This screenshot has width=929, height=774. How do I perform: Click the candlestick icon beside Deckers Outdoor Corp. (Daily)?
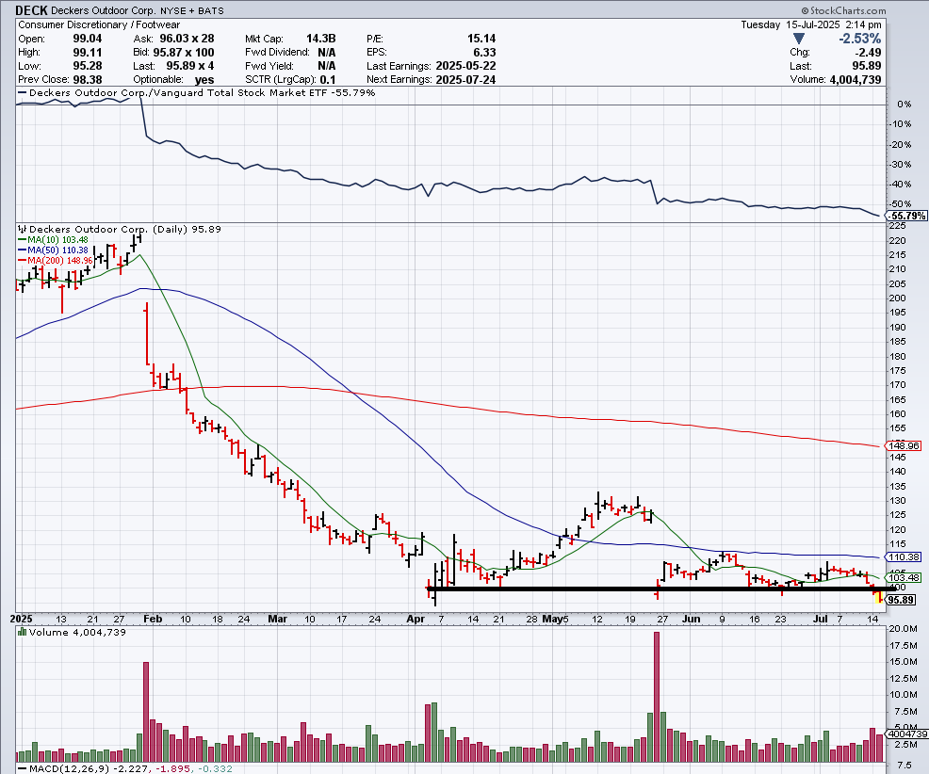[x=23, y=229]
